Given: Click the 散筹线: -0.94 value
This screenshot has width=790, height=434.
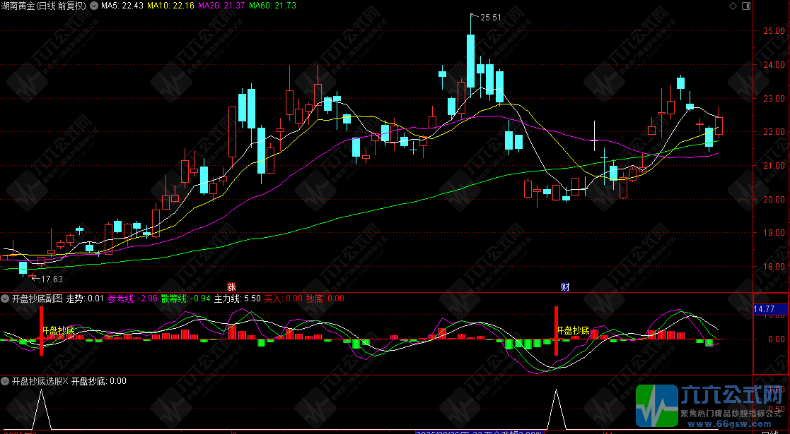Looking at the screenshot, I should click(x=186, y=299).
